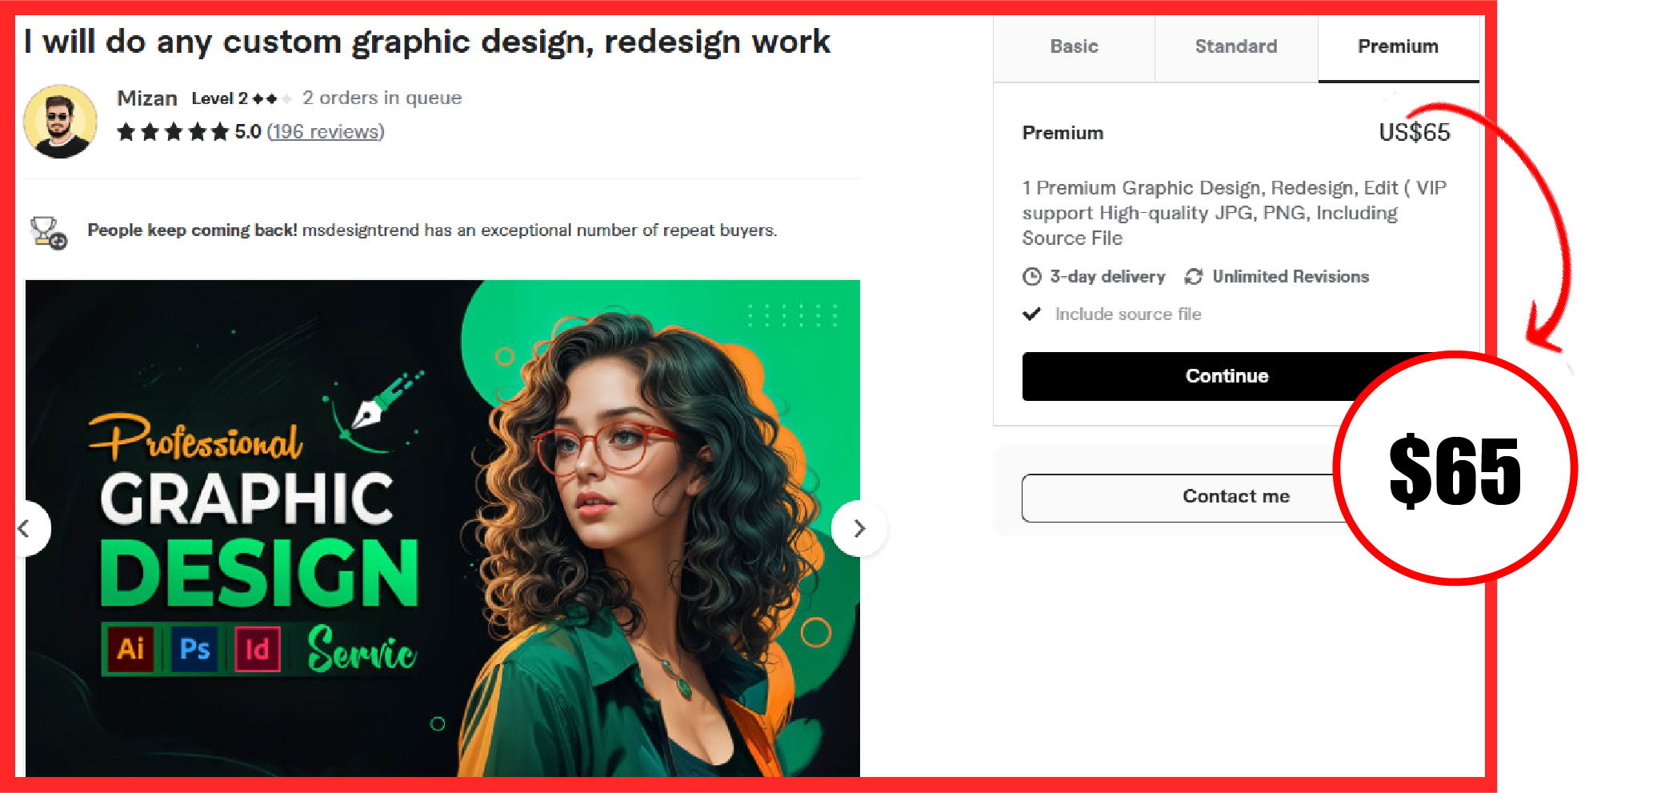Image resolution: width=1669 pixels, height=793 pixels.
Task: Show next gallery image with right arrow
Action: tap(859, 528)
